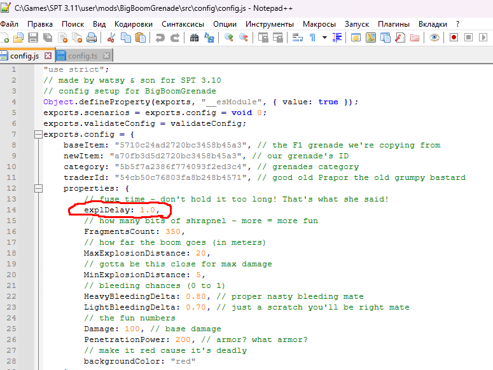
Task: Toggle file monitoring eye icon
Action: [x=434, y=38]
